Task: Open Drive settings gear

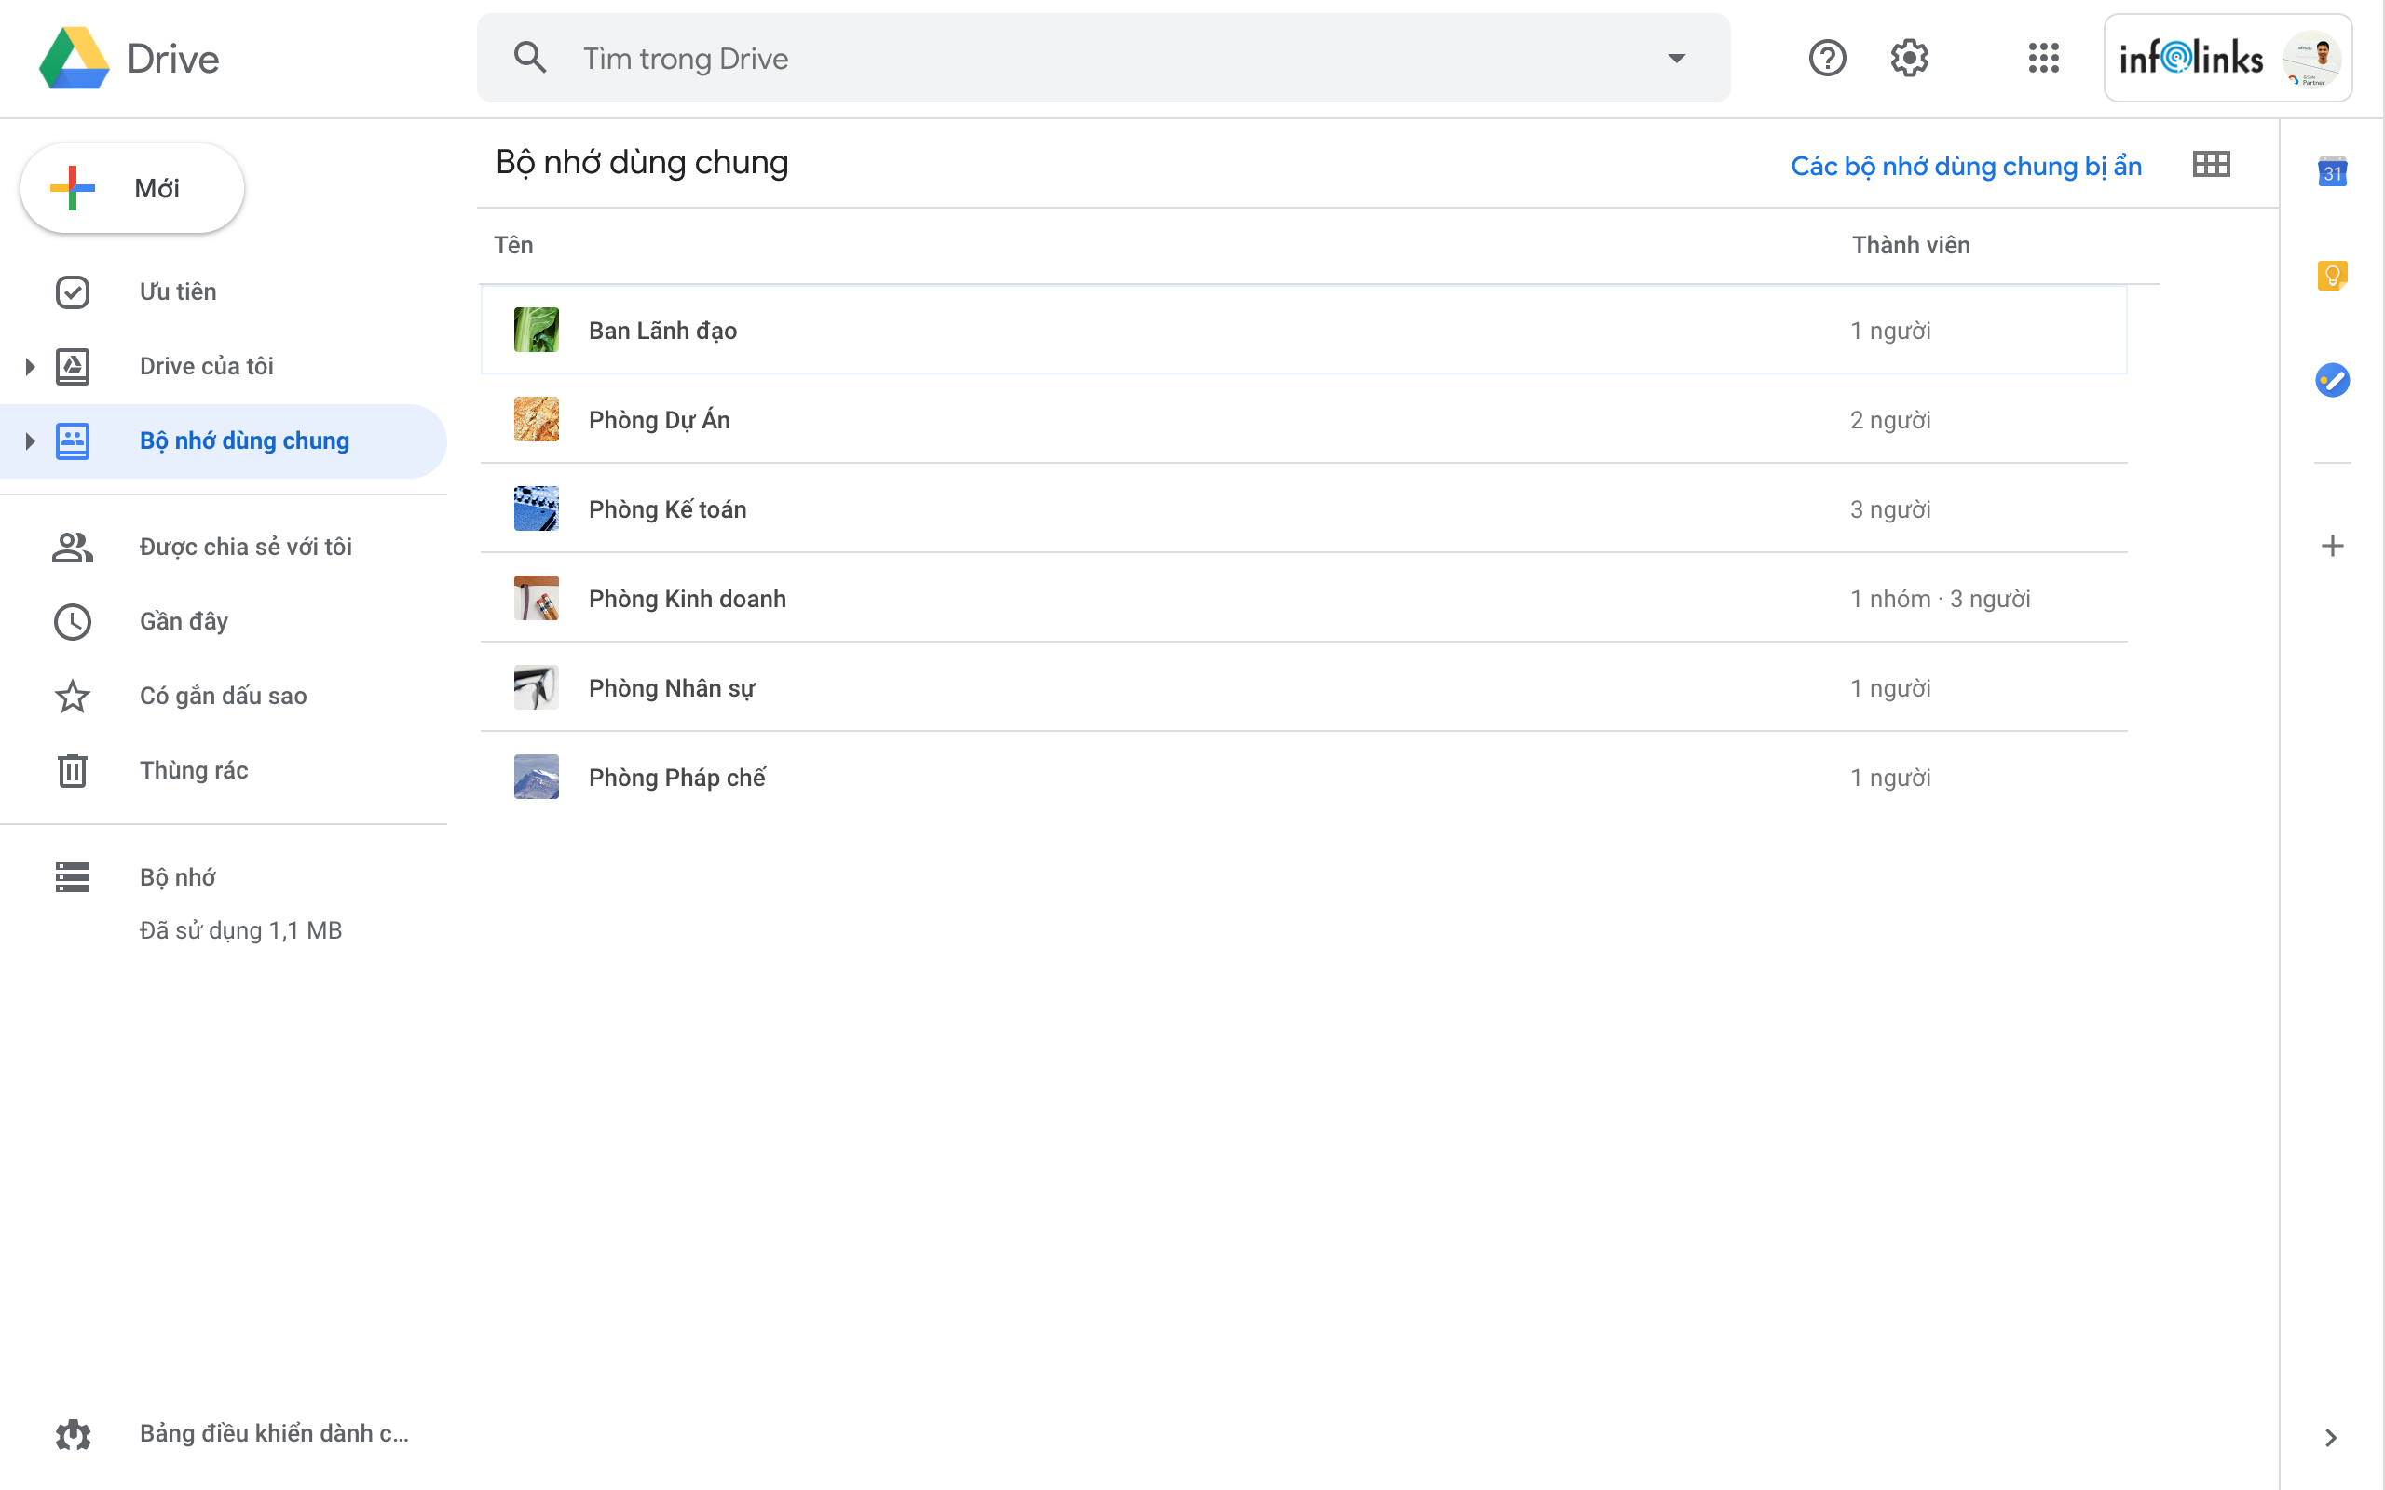Action: pos(1908,57)
